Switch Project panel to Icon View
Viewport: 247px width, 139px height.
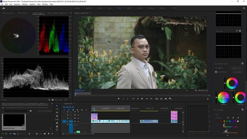click(x=10, y=134)
